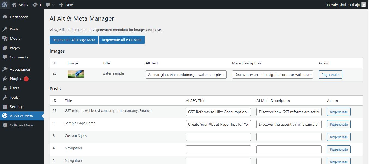Collapse the admin sidebar menu
The image size is (369, 164).
(21, 125)
